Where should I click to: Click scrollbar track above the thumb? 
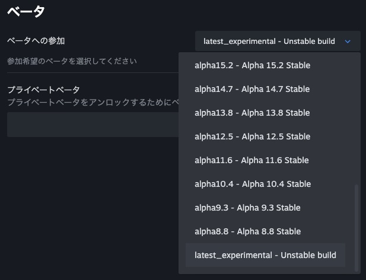[x=357, y=119]
